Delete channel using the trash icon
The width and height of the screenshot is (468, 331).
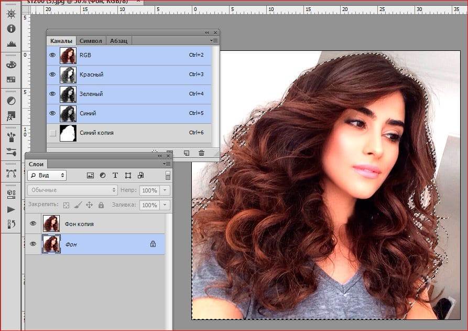click(x=201, y=153)
